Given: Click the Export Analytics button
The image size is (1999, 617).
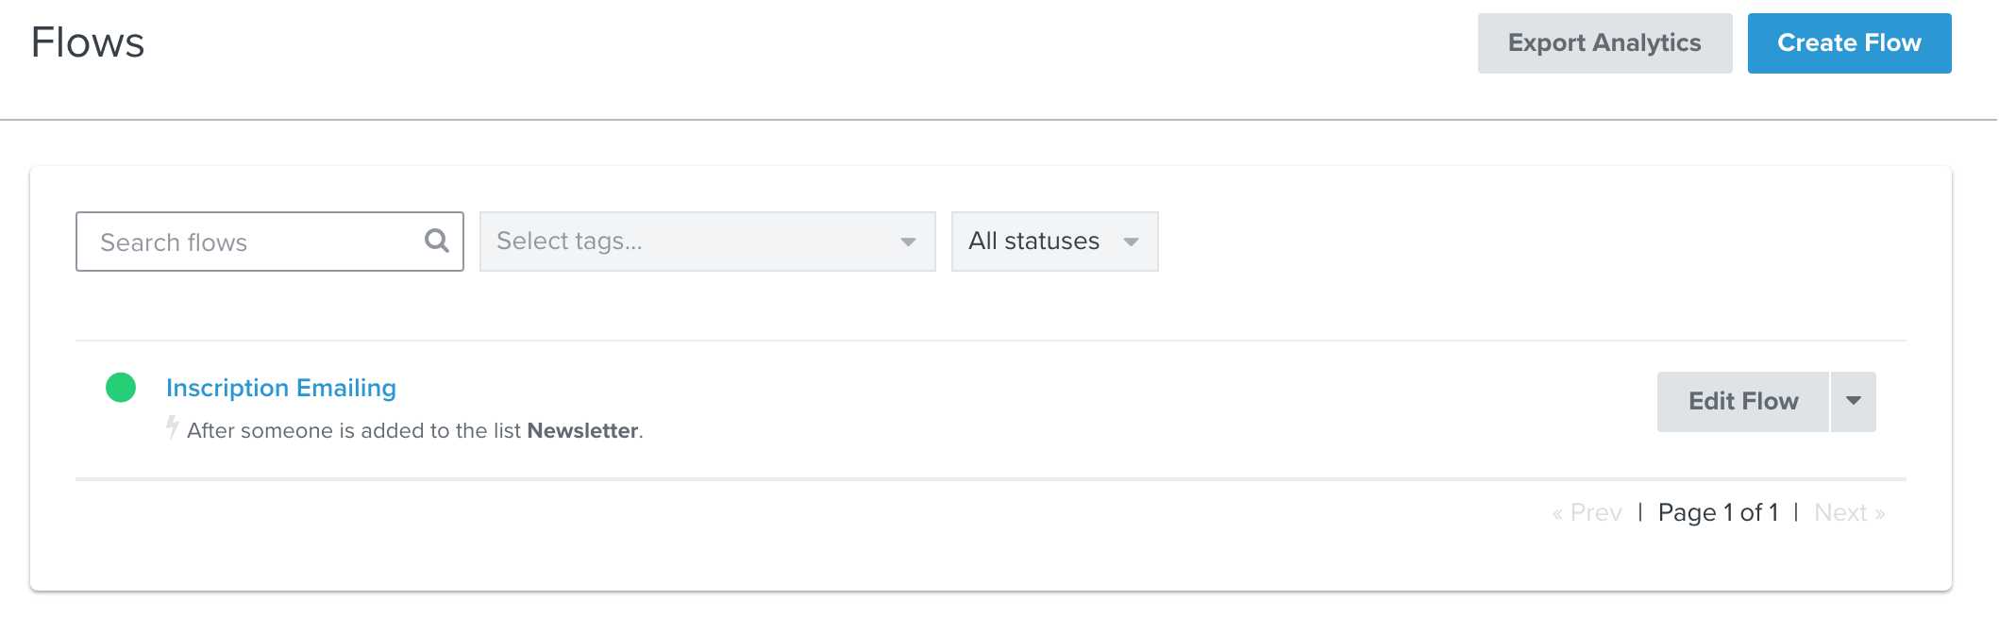Looking at the screenshot, I should [x=1604, y=43].
